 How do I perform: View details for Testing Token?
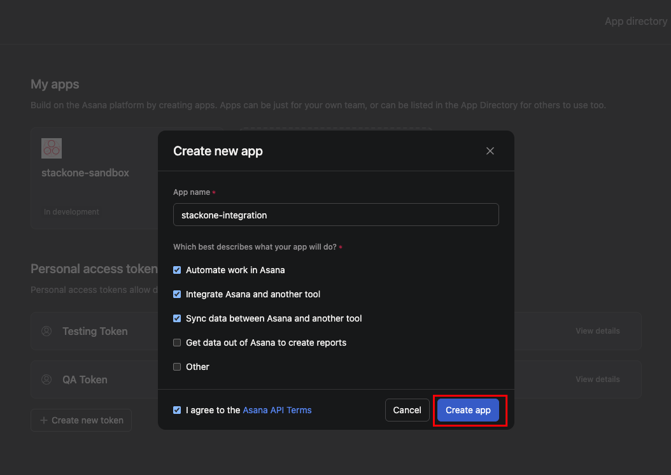coord(597,331)
